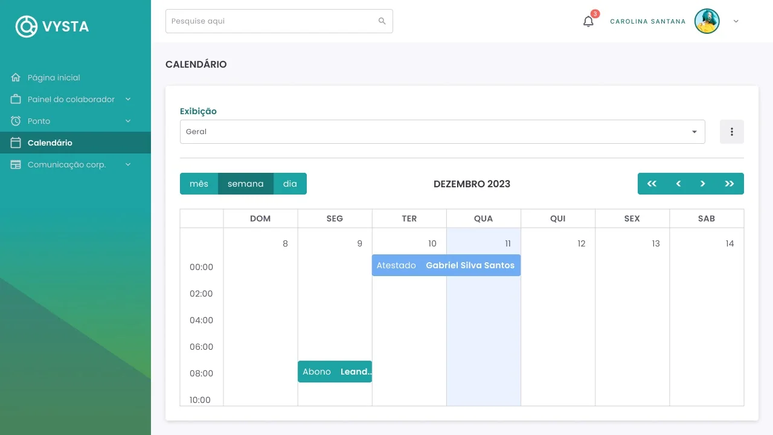Open the notifications bell icon
The image size is (773, 435).
coord(588,21)
